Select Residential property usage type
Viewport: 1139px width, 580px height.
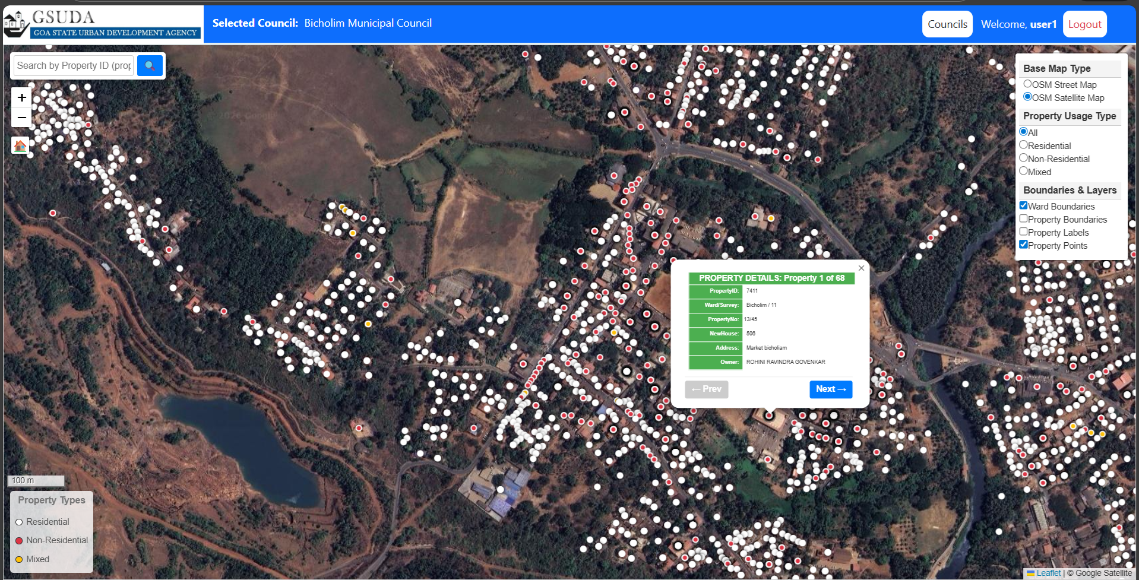pyautogui.click(x=1023, y=145)
